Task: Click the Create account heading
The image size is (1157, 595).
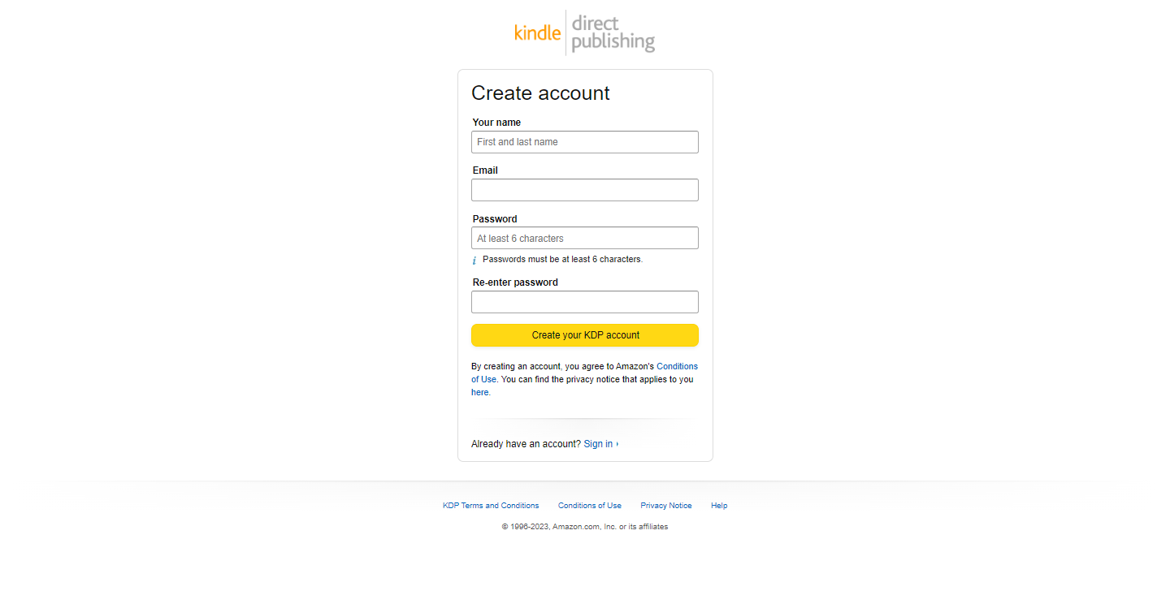Action: click(x=540, y=93)
